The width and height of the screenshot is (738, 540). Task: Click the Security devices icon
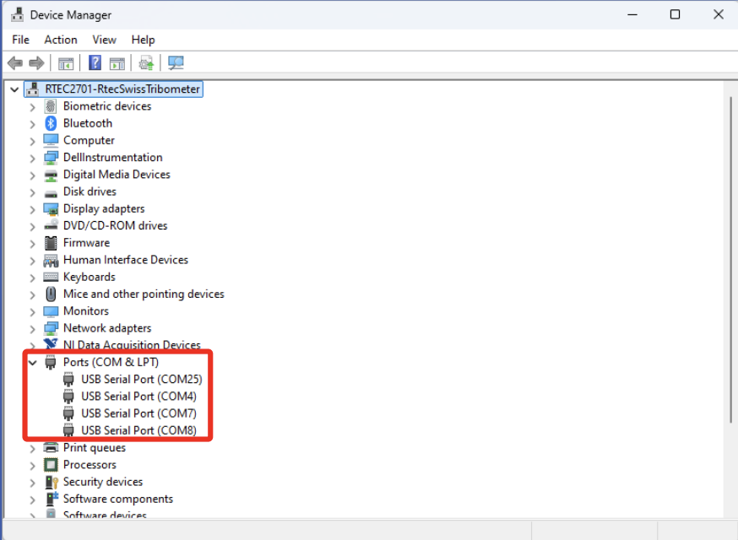[x=52, y=482]
